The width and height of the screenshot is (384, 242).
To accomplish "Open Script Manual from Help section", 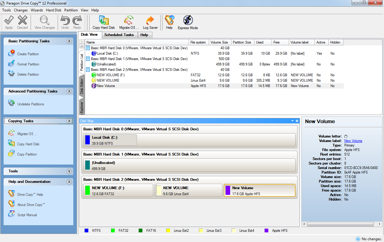I will 27,215.
